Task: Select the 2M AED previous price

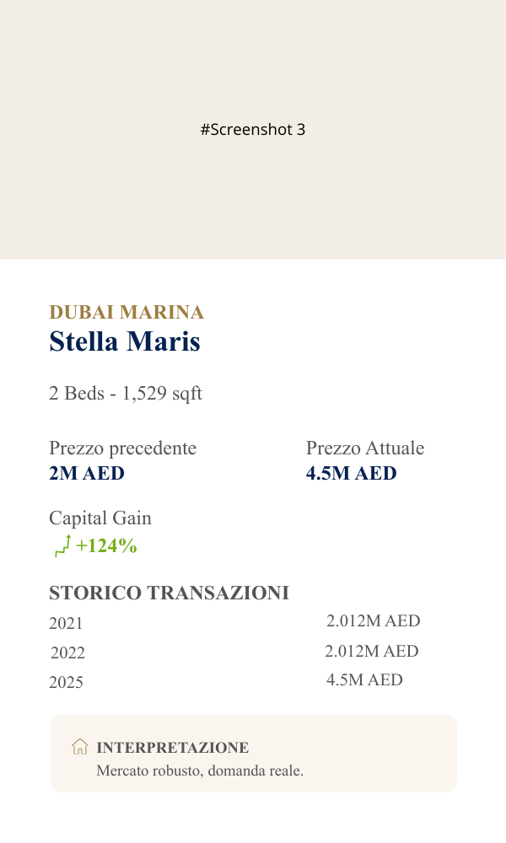Action: point(87,474)
